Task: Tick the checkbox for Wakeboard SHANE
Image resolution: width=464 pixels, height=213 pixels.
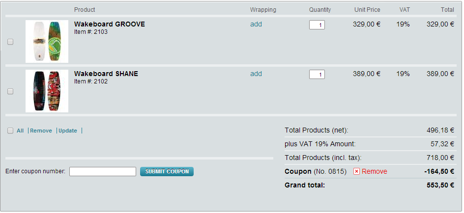Action: (x=10, y=92)
